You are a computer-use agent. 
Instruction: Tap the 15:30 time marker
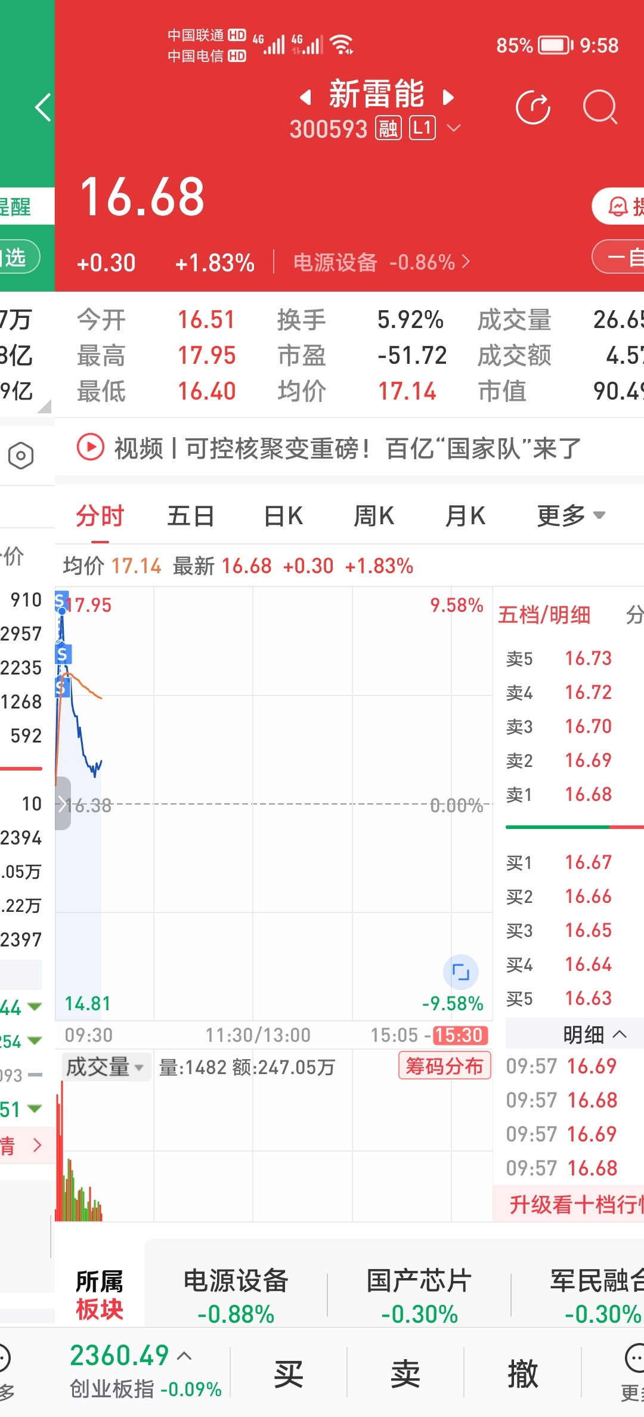tap(460, 1035)
